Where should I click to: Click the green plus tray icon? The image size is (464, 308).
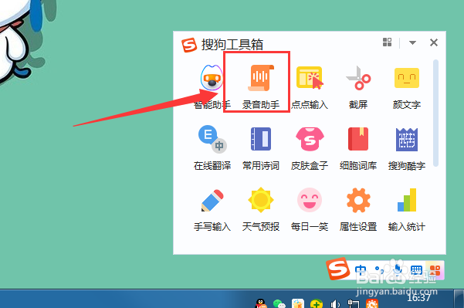[317, 303]
